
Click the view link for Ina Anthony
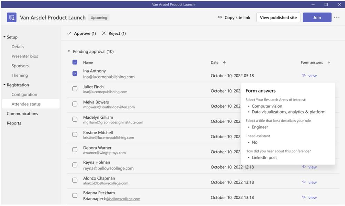[313, 75]
